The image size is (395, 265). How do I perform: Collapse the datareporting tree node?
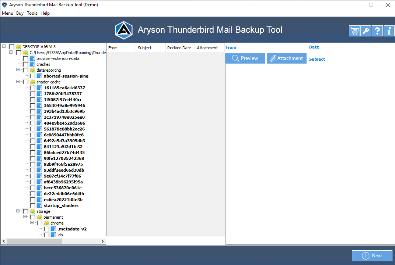18,69
